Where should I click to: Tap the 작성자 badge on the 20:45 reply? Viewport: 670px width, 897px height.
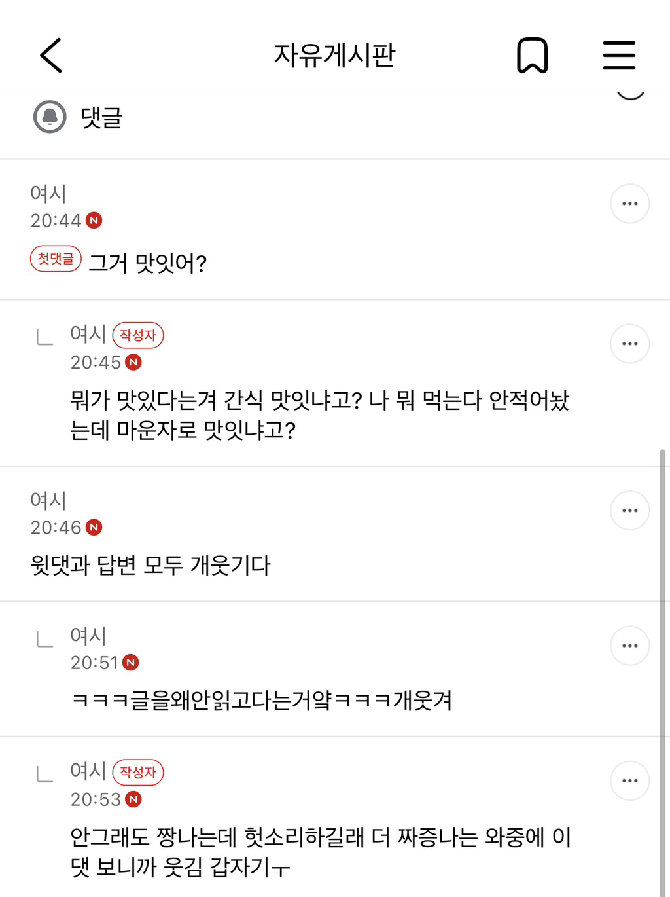point(138,335)
